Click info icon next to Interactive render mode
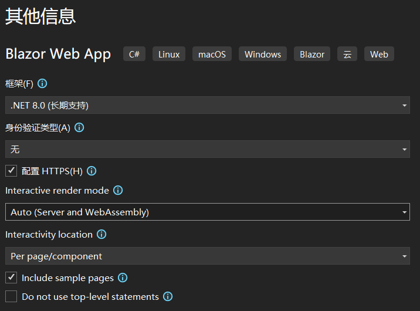 118,191
